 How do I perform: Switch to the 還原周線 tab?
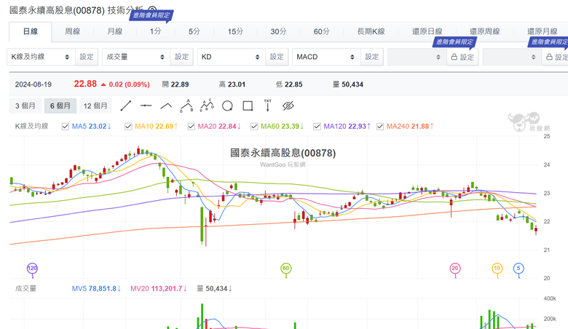click(x=485, y=32)
